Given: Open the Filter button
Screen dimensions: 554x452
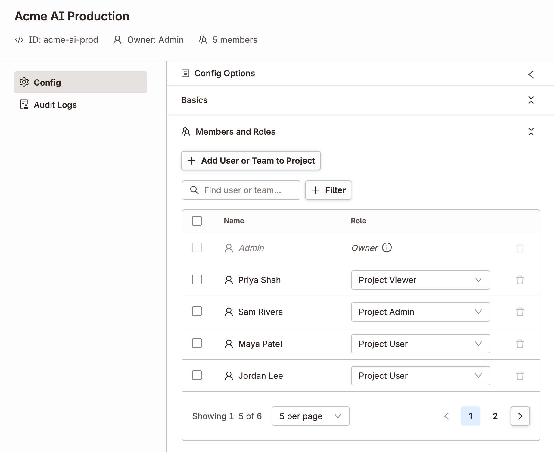Looking at the screenshot, I should pos(328,190).
